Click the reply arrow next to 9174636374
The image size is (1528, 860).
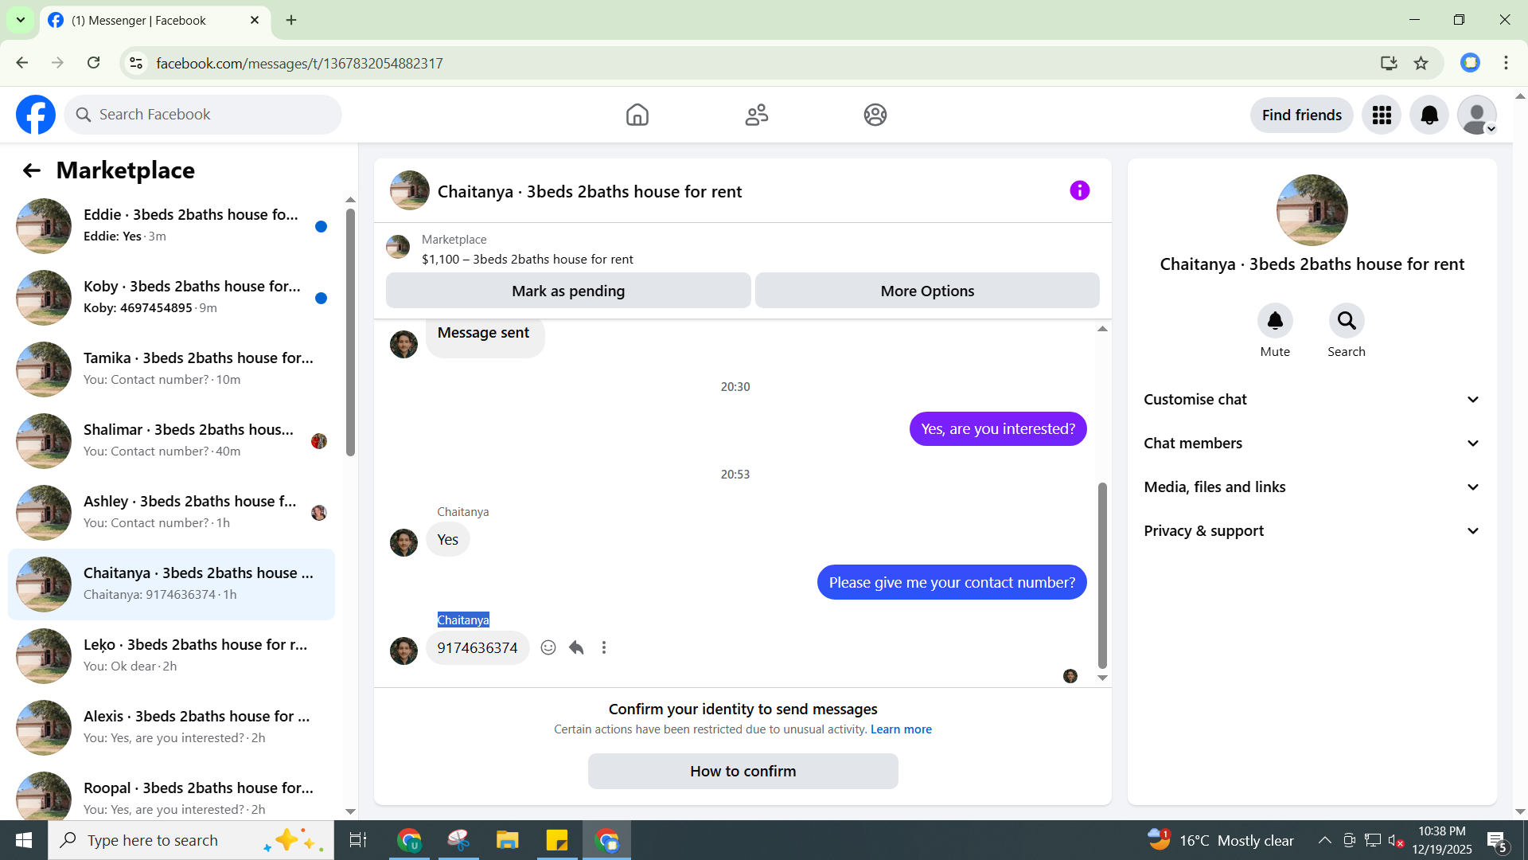(x=576, y=647)
